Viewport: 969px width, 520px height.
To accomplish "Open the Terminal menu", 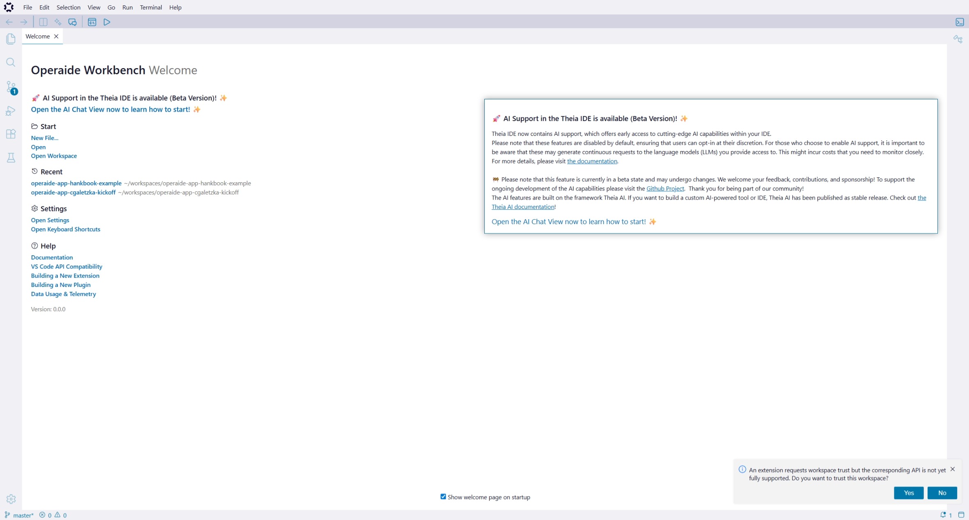I will [x=151, y=7].
